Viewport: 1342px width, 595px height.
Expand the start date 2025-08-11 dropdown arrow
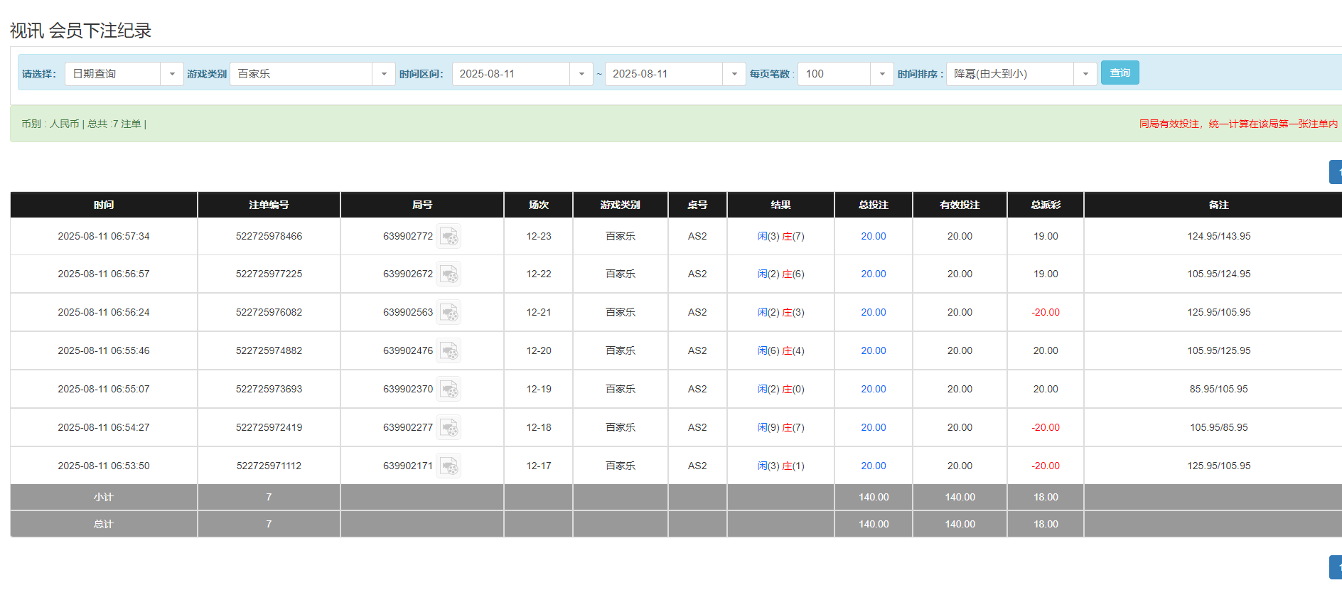point(581,74)
